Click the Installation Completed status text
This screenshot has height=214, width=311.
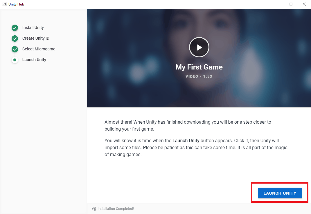pos(115,208)
